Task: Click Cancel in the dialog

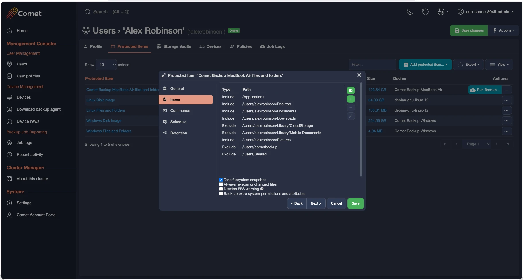Action: tap(336, 203)
